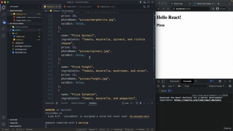The height and width of the screenshot is (131, 233).
Task: Open editor more actions ellipsis
Action: pos(152,7)
